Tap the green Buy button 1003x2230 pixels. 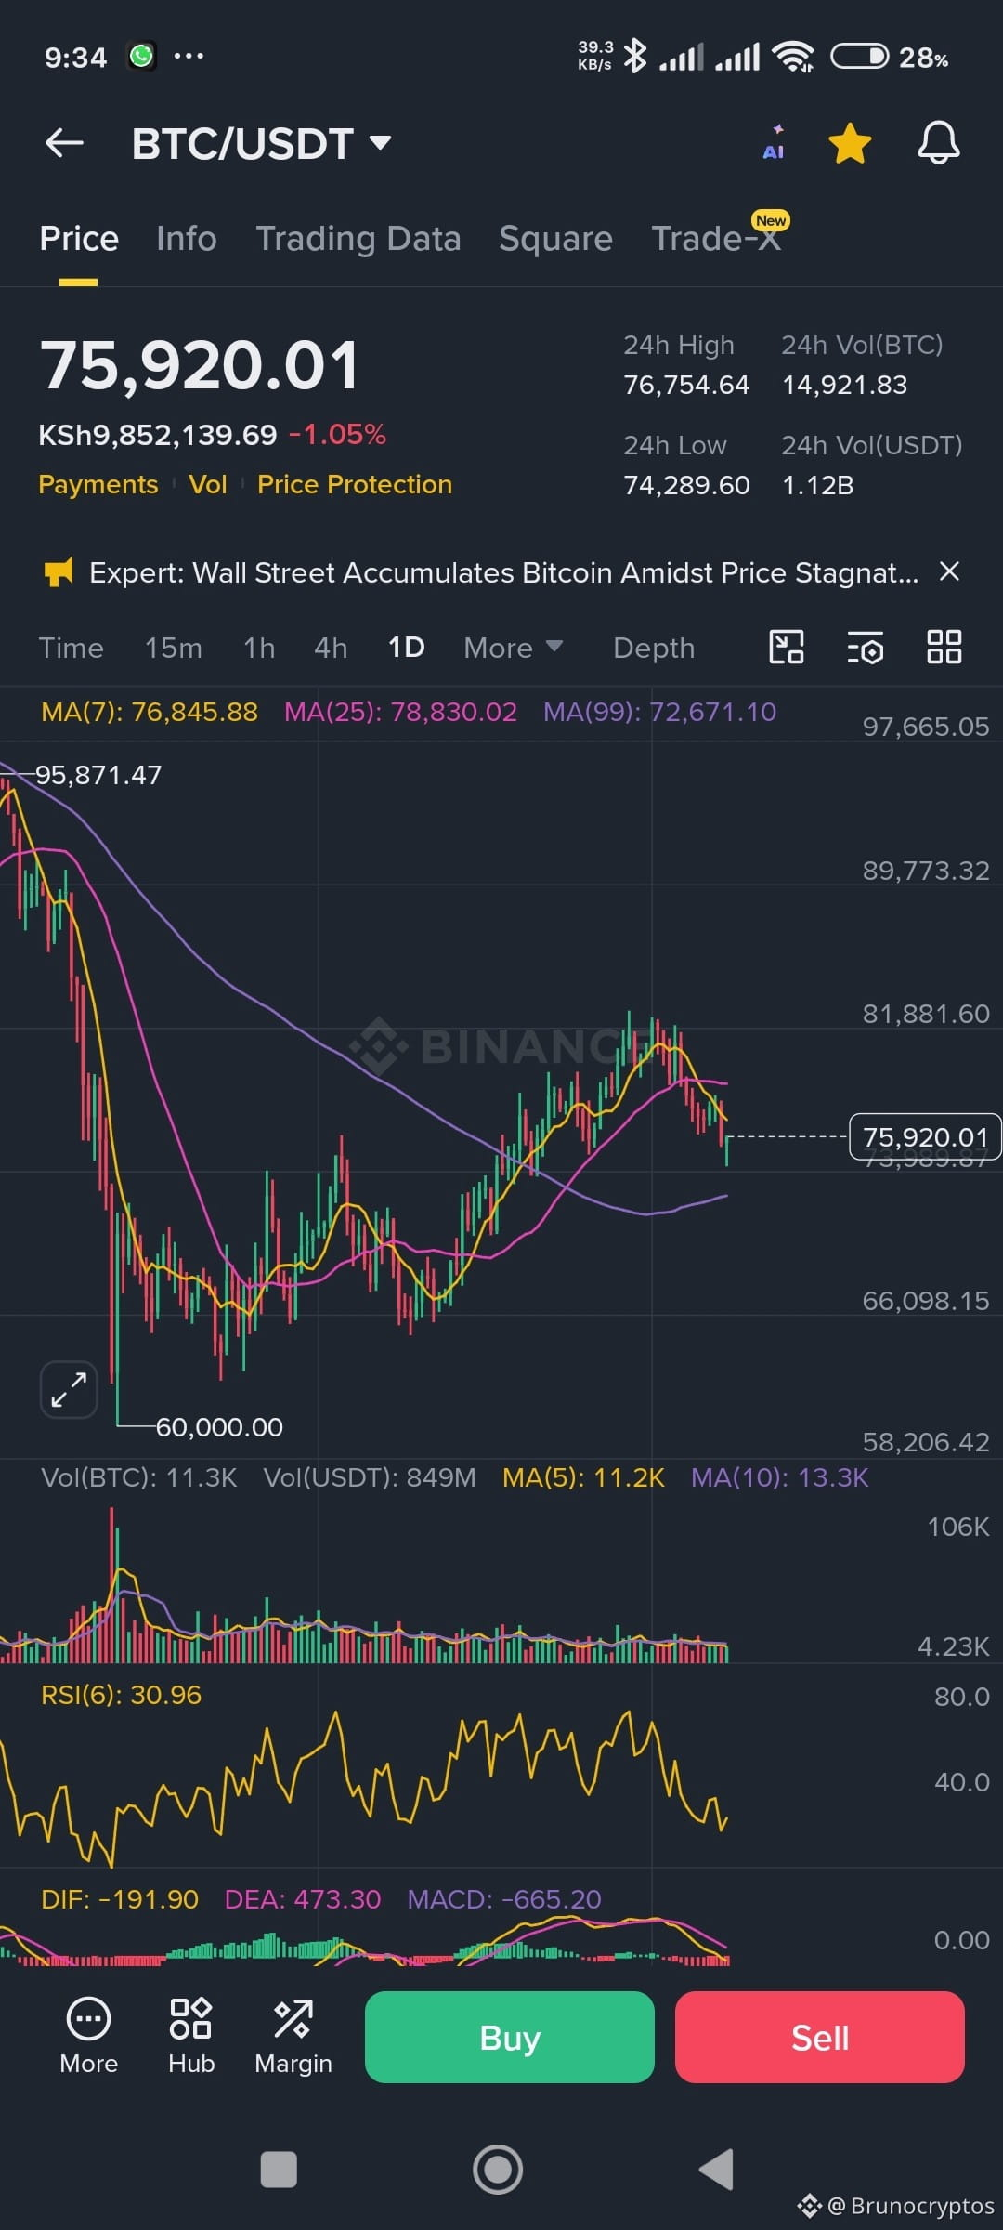(x=510, y=2038)
